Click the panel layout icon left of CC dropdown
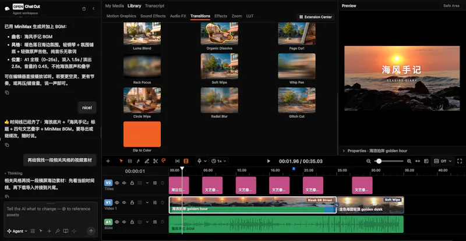The height and width of the screenshot is (241, 466). click(x=426, y=161)
